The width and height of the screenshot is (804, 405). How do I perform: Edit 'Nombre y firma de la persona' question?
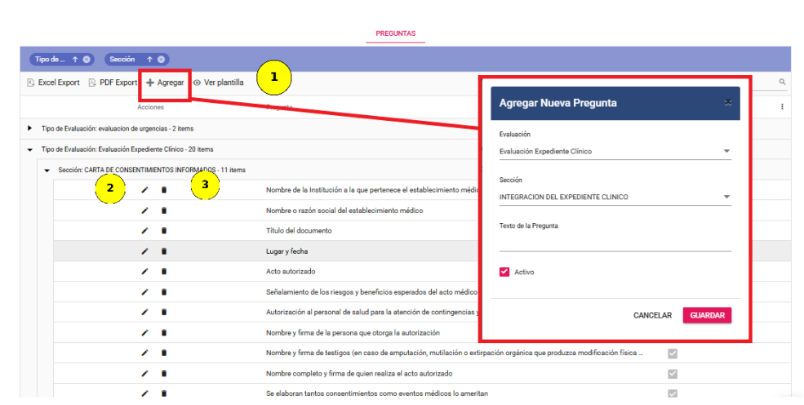coord(144,332)
